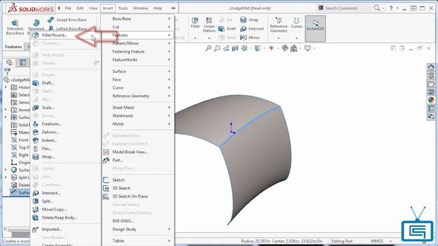Select Model Break View... from Insert menu
The height and width of the screenshot is (246, 438).
click(x=138, y=152)
